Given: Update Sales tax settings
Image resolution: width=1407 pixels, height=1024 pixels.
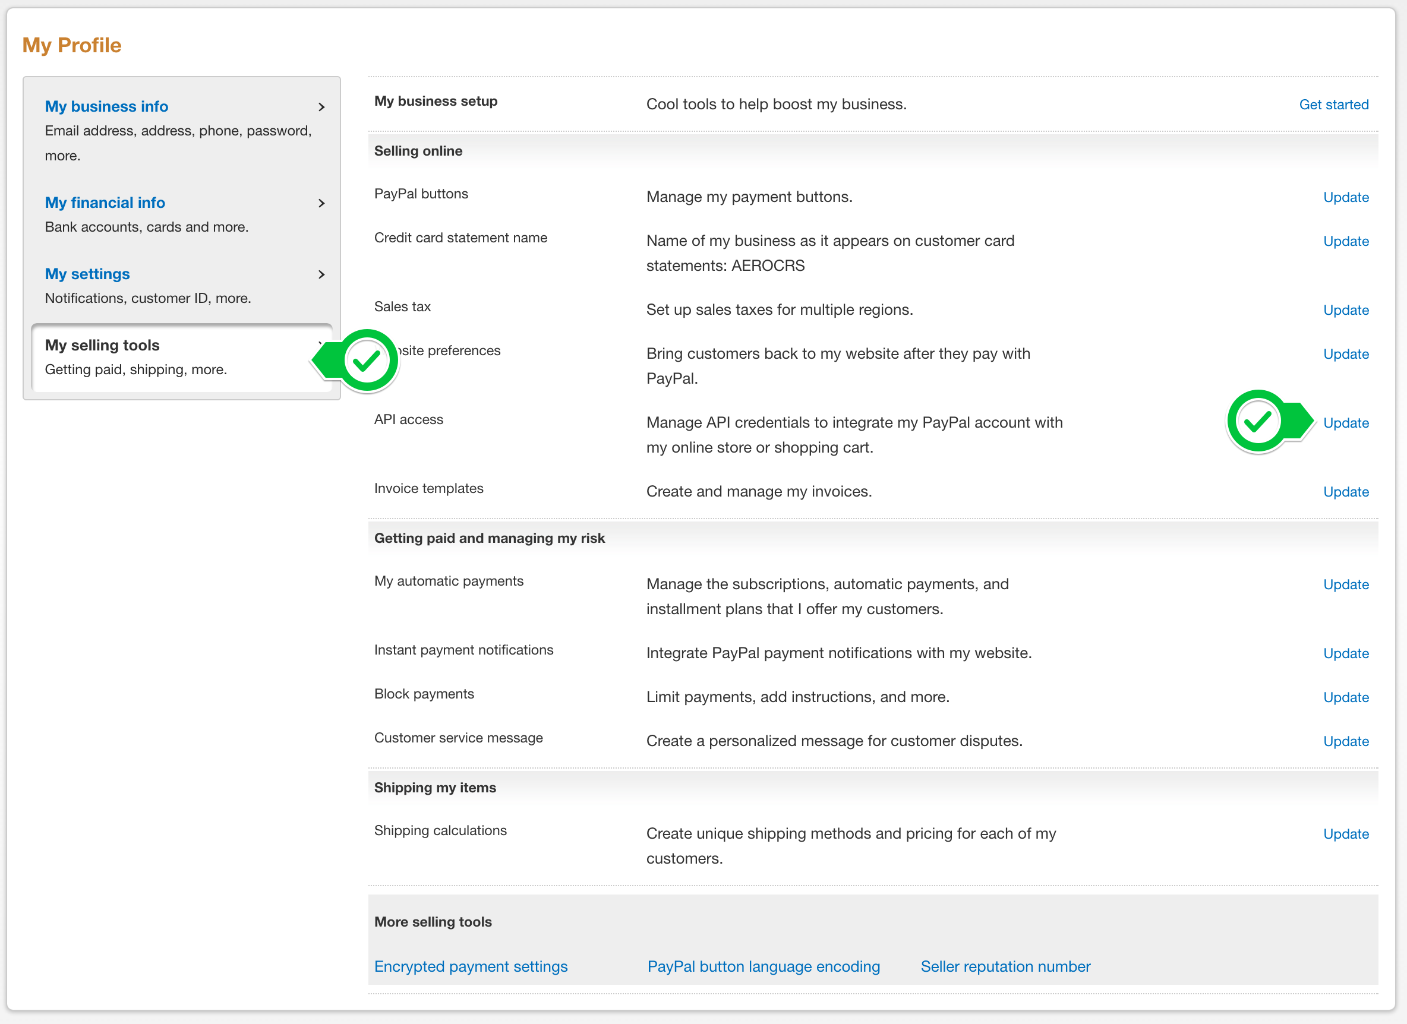Looking at the screenshot, I should pyautogui.click(x=1346, y=310).
